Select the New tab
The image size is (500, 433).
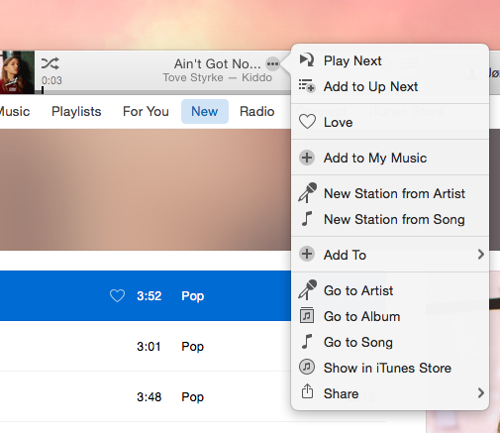click(x=205, y=112)
